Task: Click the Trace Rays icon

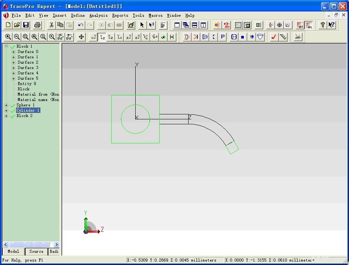Action: (x=217, y=25)
